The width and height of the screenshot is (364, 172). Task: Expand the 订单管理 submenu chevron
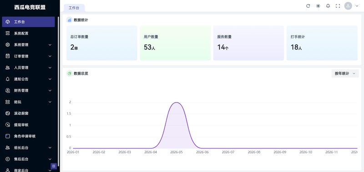pos(50,56)
